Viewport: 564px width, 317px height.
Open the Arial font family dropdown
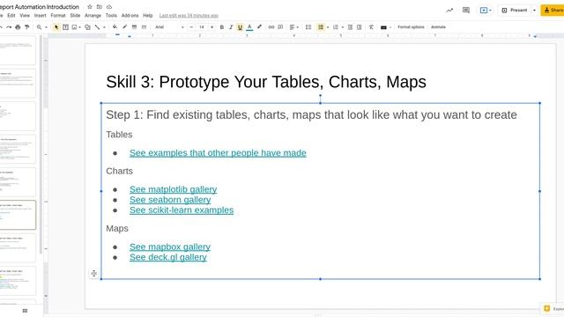coord(169,27)
